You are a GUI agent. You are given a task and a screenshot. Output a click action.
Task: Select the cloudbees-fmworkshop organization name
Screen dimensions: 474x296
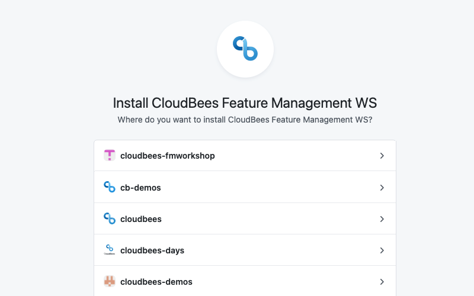168,156
